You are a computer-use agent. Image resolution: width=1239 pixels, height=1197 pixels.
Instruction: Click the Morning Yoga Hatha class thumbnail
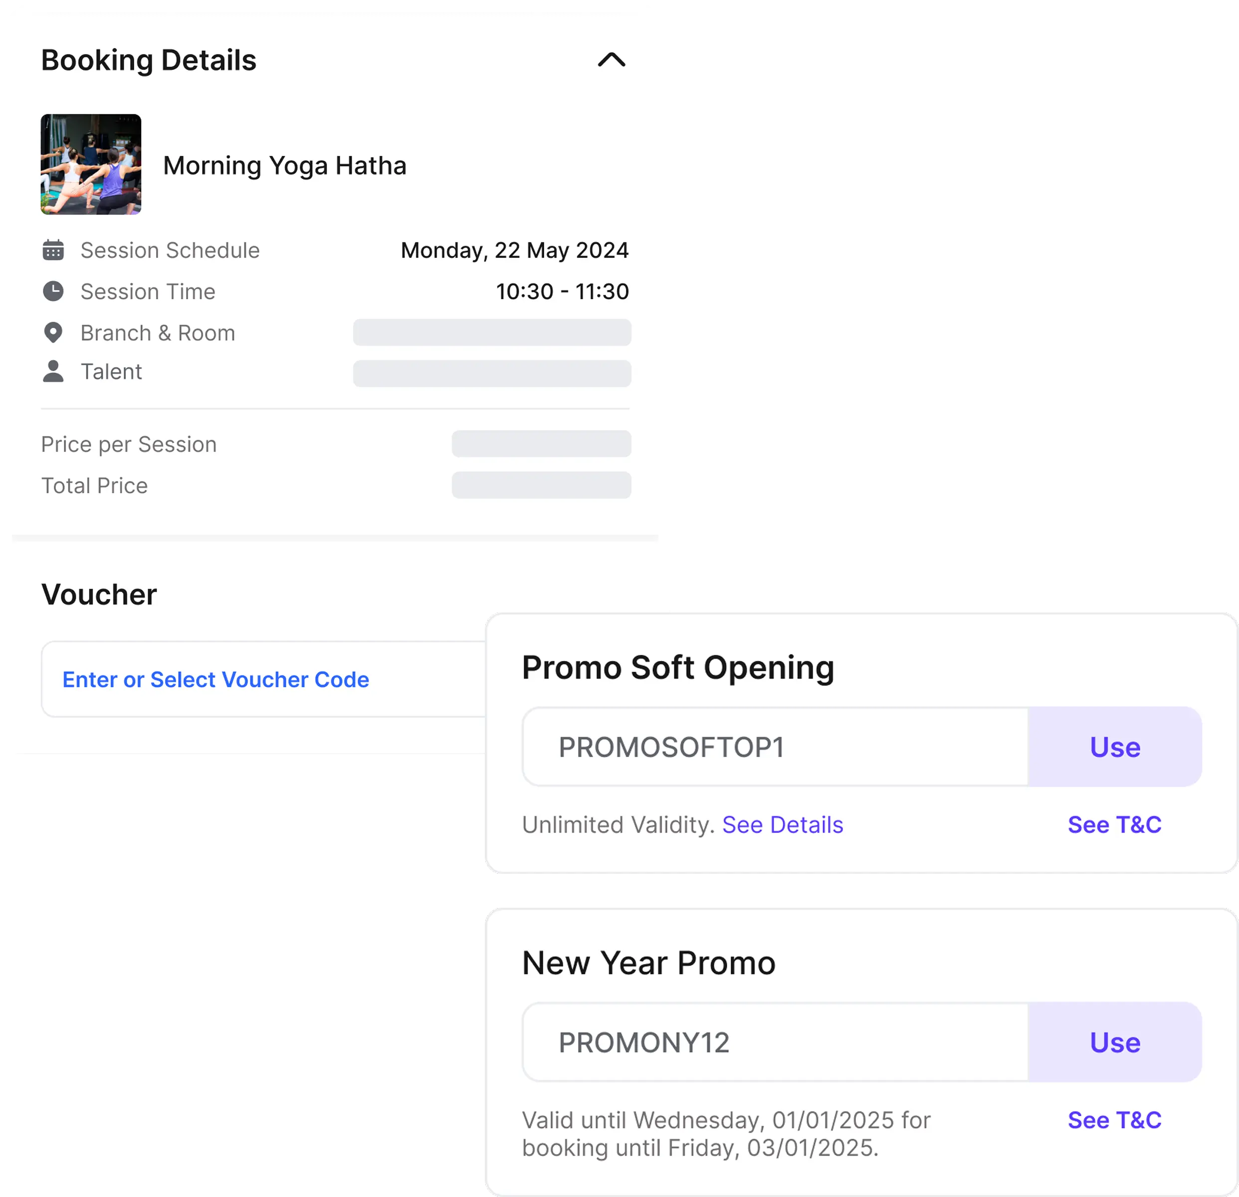pos(91,164)
